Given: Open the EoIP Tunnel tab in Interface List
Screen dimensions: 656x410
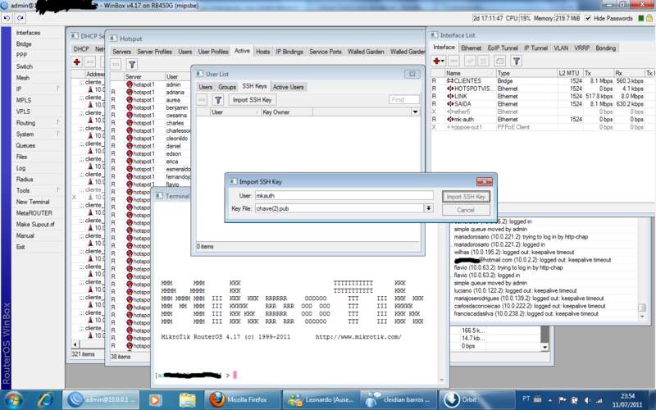Looking at the screenshot, I should (x=503, y=48).
